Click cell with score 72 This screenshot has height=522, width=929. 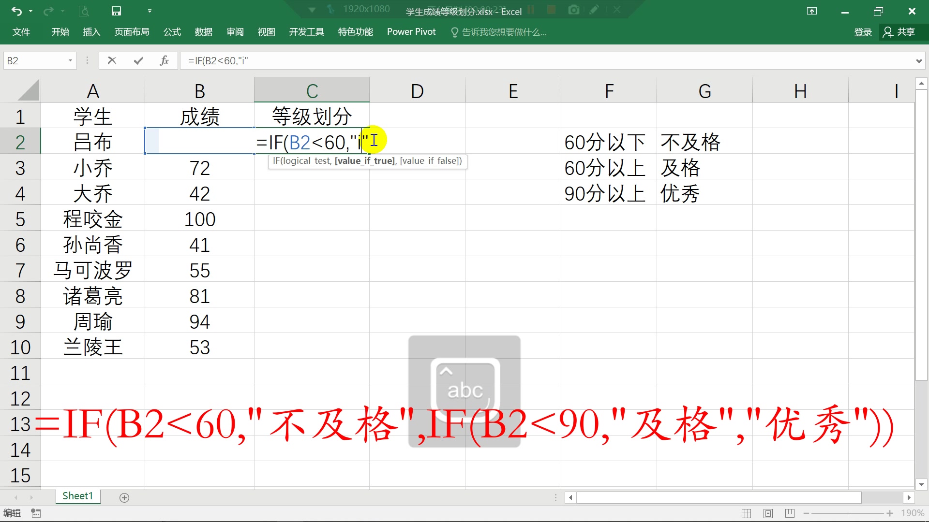point(199,168)
